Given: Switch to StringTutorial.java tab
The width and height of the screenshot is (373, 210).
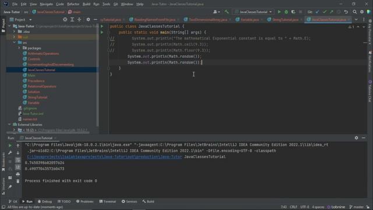Looking at the screenshot, I should [x=285, y=19].
